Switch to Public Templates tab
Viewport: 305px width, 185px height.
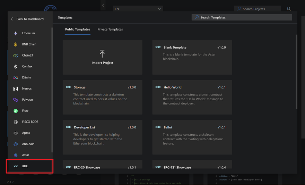(77, 29)
